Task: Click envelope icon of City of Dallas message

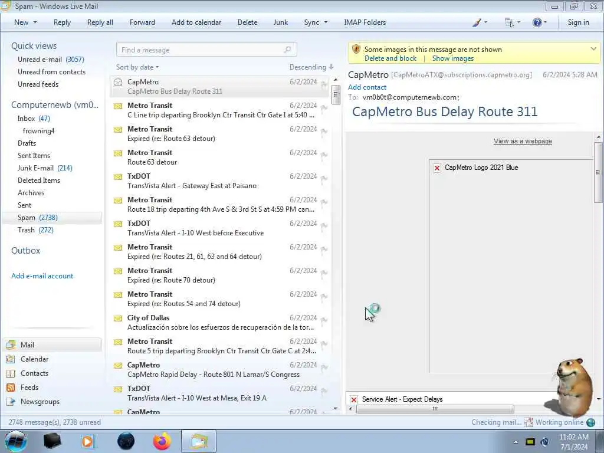Action: coord(118,318)
